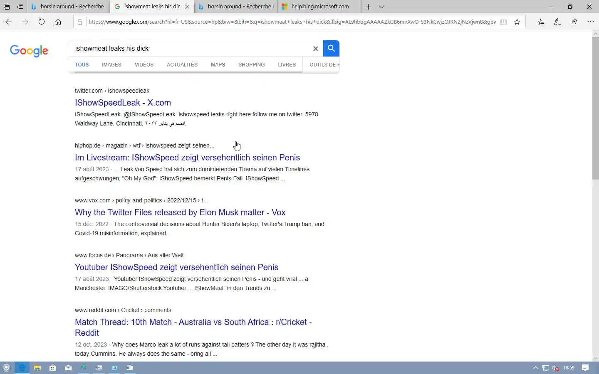
Task: Click the muted volume tray icon
Action: (555, 368)
